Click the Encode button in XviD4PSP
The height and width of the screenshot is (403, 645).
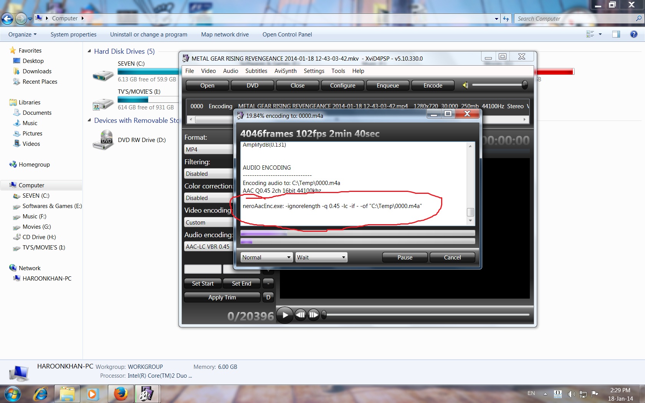(433, 85)
